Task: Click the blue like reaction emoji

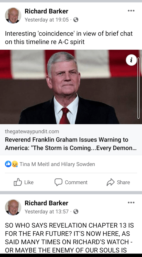Action: pos(8,164)
